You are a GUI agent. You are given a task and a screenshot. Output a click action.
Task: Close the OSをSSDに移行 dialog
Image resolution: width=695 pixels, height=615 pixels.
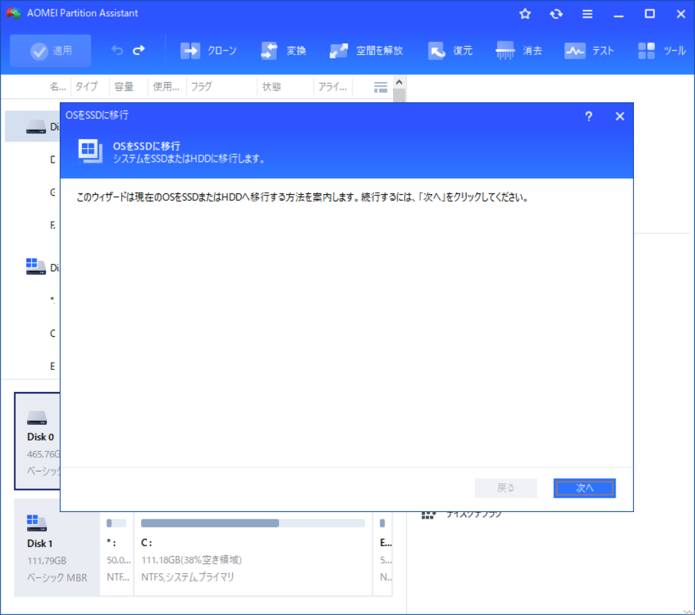click(x=620, y=117)
